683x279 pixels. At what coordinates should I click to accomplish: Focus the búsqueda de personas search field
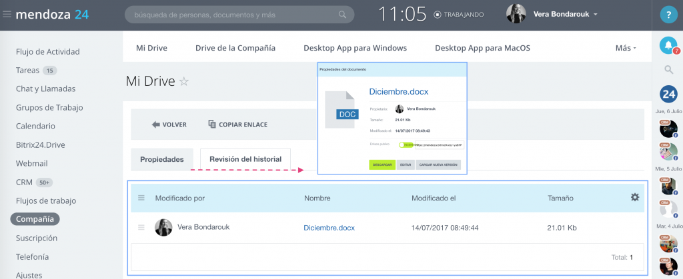(x=239, y=15)
